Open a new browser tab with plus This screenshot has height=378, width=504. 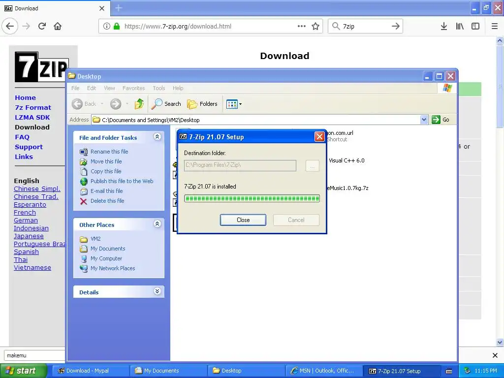(x=119, y=8)
